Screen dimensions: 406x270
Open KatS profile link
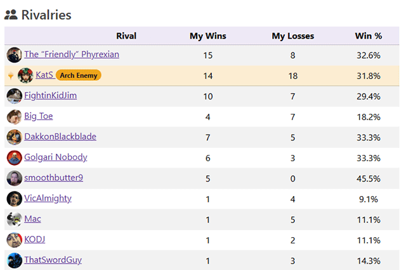[44, 75]
